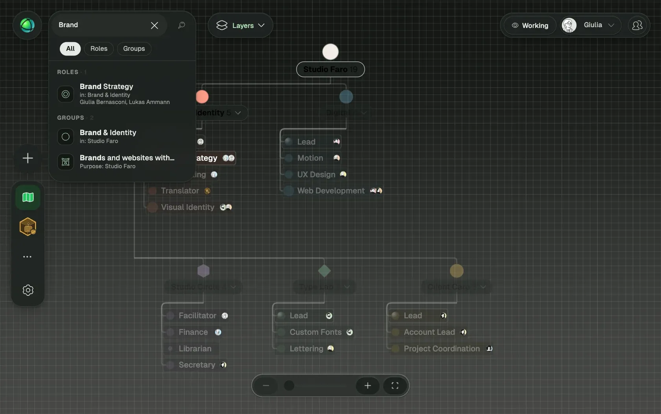Click the zoom in plus button
Image resolution: width=661 pixels, height=414 pixels.
click(x=367, y=386)
